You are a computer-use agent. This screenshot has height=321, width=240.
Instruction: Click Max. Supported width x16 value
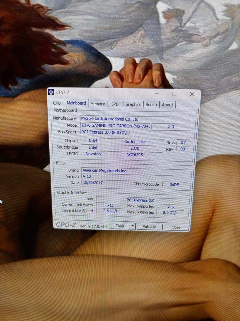(170, 207)
